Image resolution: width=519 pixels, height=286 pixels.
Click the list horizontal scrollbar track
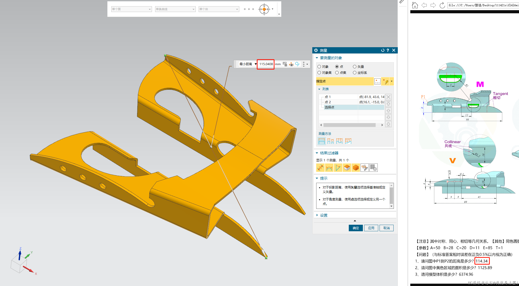coord(351,125)
